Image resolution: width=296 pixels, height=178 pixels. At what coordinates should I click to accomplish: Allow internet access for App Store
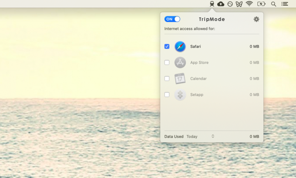[x=167, y=62]
